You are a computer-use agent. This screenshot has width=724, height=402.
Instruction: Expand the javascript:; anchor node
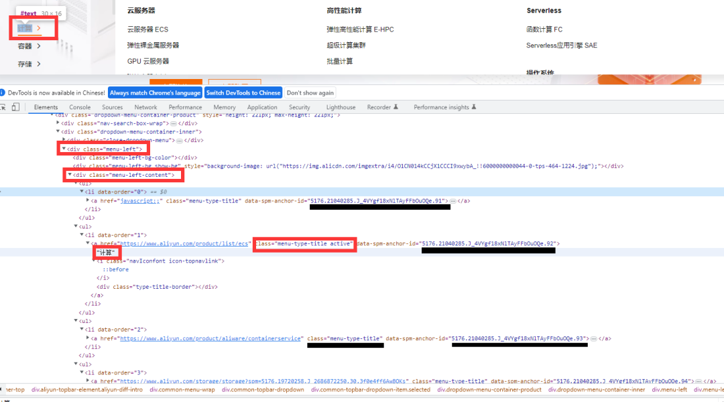88,201
